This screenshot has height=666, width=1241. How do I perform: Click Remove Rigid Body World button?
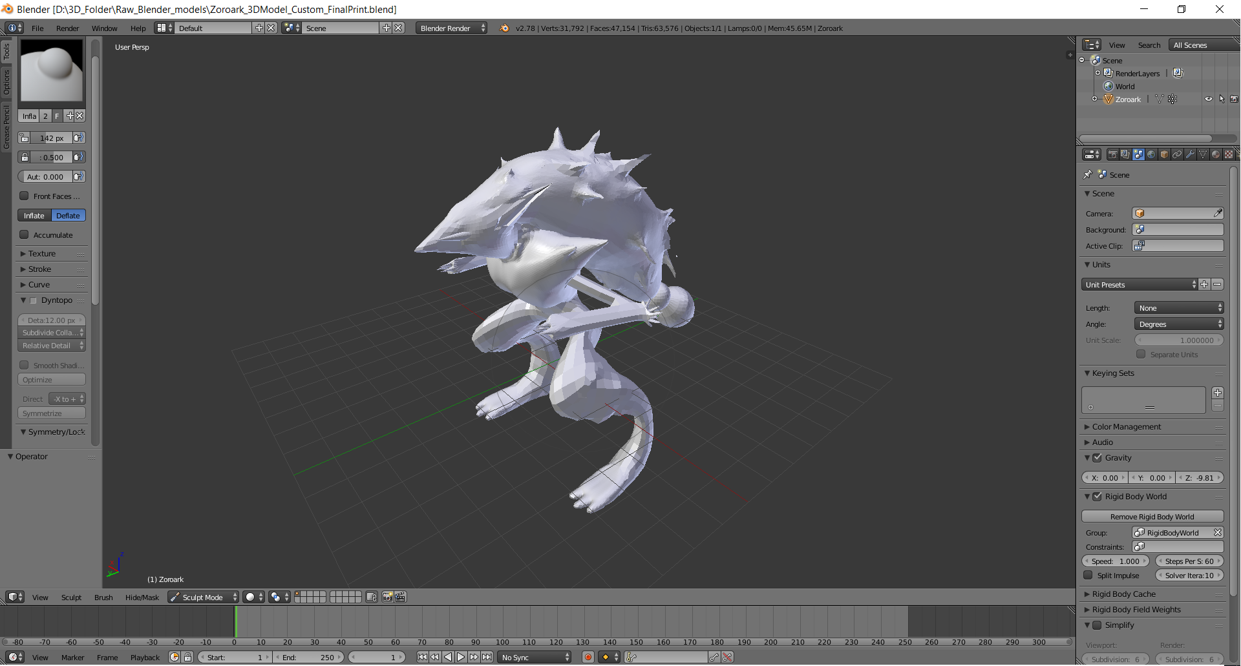click(x=1152, y=516)
